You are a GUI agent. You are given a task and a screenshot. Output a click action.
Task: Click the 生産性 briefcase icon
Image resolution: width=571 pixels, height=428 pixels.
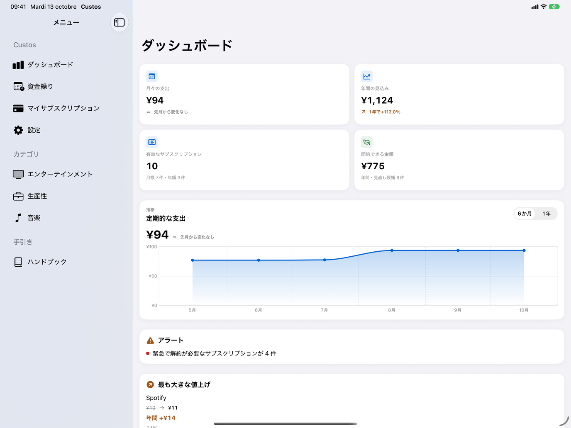18,196
